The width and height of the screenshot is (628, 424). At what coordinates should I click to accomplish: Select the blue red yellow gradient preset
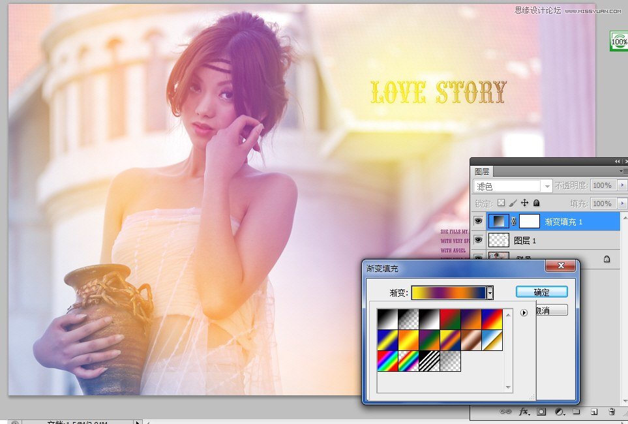click(492, 320)
